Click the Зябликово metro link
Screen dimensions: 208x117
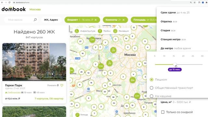[13, 92]
